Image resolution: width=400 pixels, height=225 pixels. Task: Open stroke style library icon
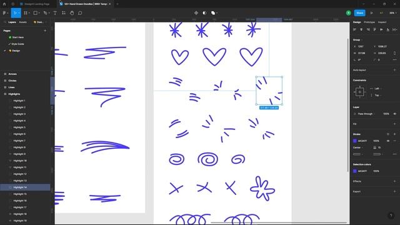(x=388, y=134)
